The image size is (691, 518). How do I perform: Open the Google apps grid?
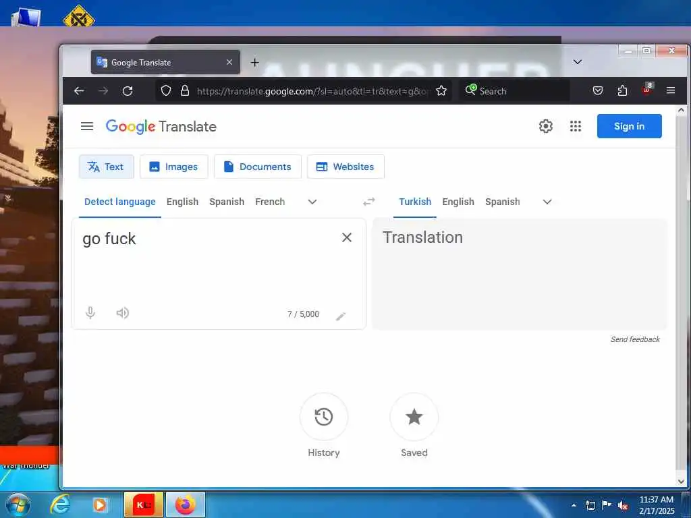pyautogui.click(x=576, y=126)
